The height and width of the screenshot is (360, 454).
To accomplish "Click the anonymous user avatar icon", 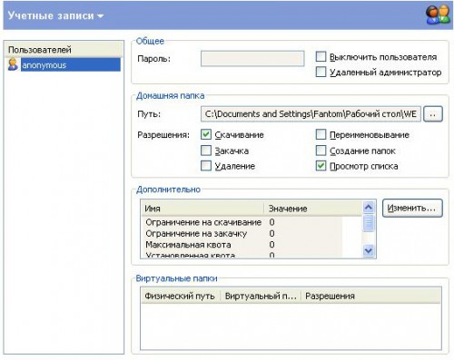I will [x=13, y=64].
